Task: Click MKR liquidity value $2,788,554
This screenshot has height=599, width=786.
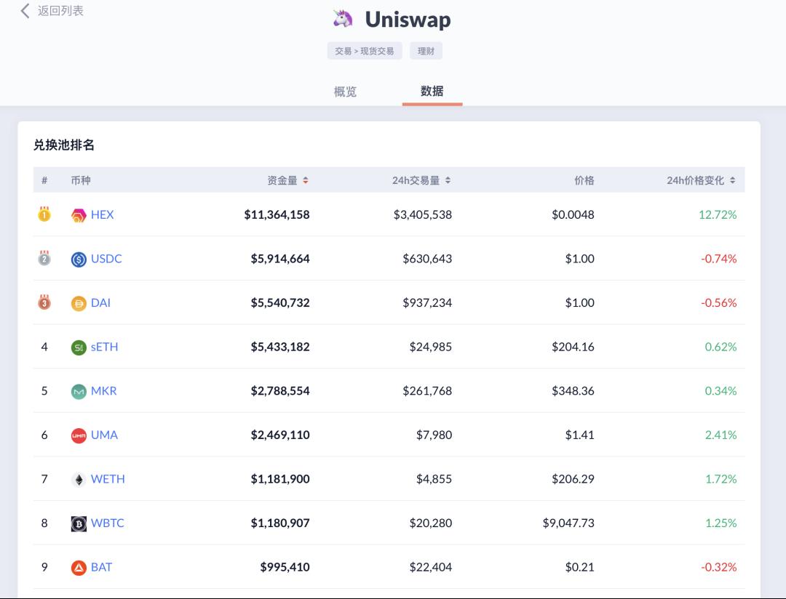Action: click(280, 390)
